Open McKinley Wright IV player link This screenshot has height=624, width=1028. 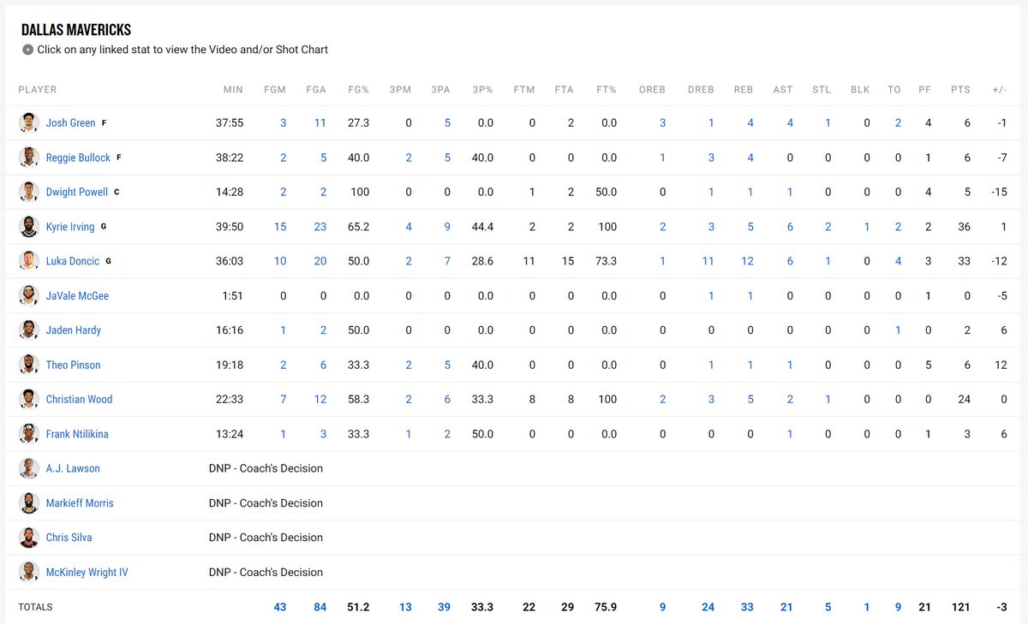click(x=87, y=572)
